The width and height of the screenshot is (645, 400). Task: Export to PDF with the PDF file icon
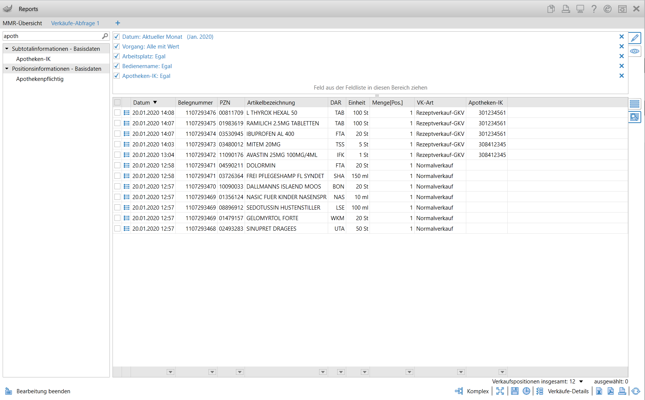coord(610,391)
